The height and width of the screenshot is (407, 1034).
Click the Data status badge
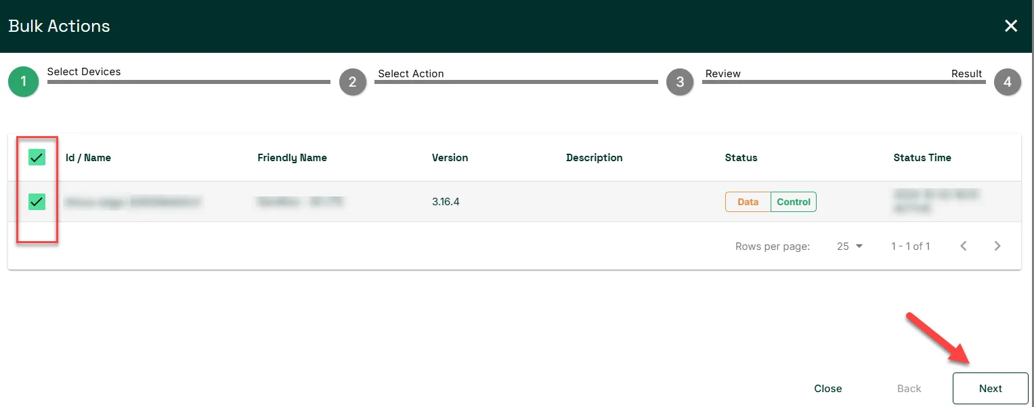[x=748, y=202]
